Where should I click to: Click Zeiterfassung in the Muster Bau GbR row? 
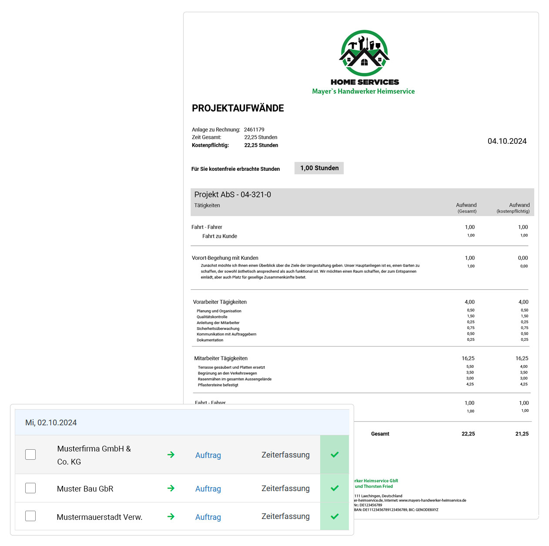tap(285, 488)
